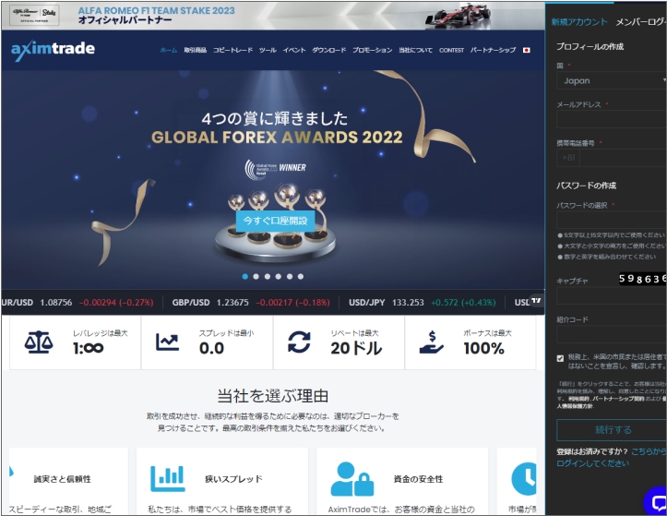Click the 1.08756 EUR/USD price
Image resolution: width=667 pixels, height=516 pixels.
pos(55,302)
